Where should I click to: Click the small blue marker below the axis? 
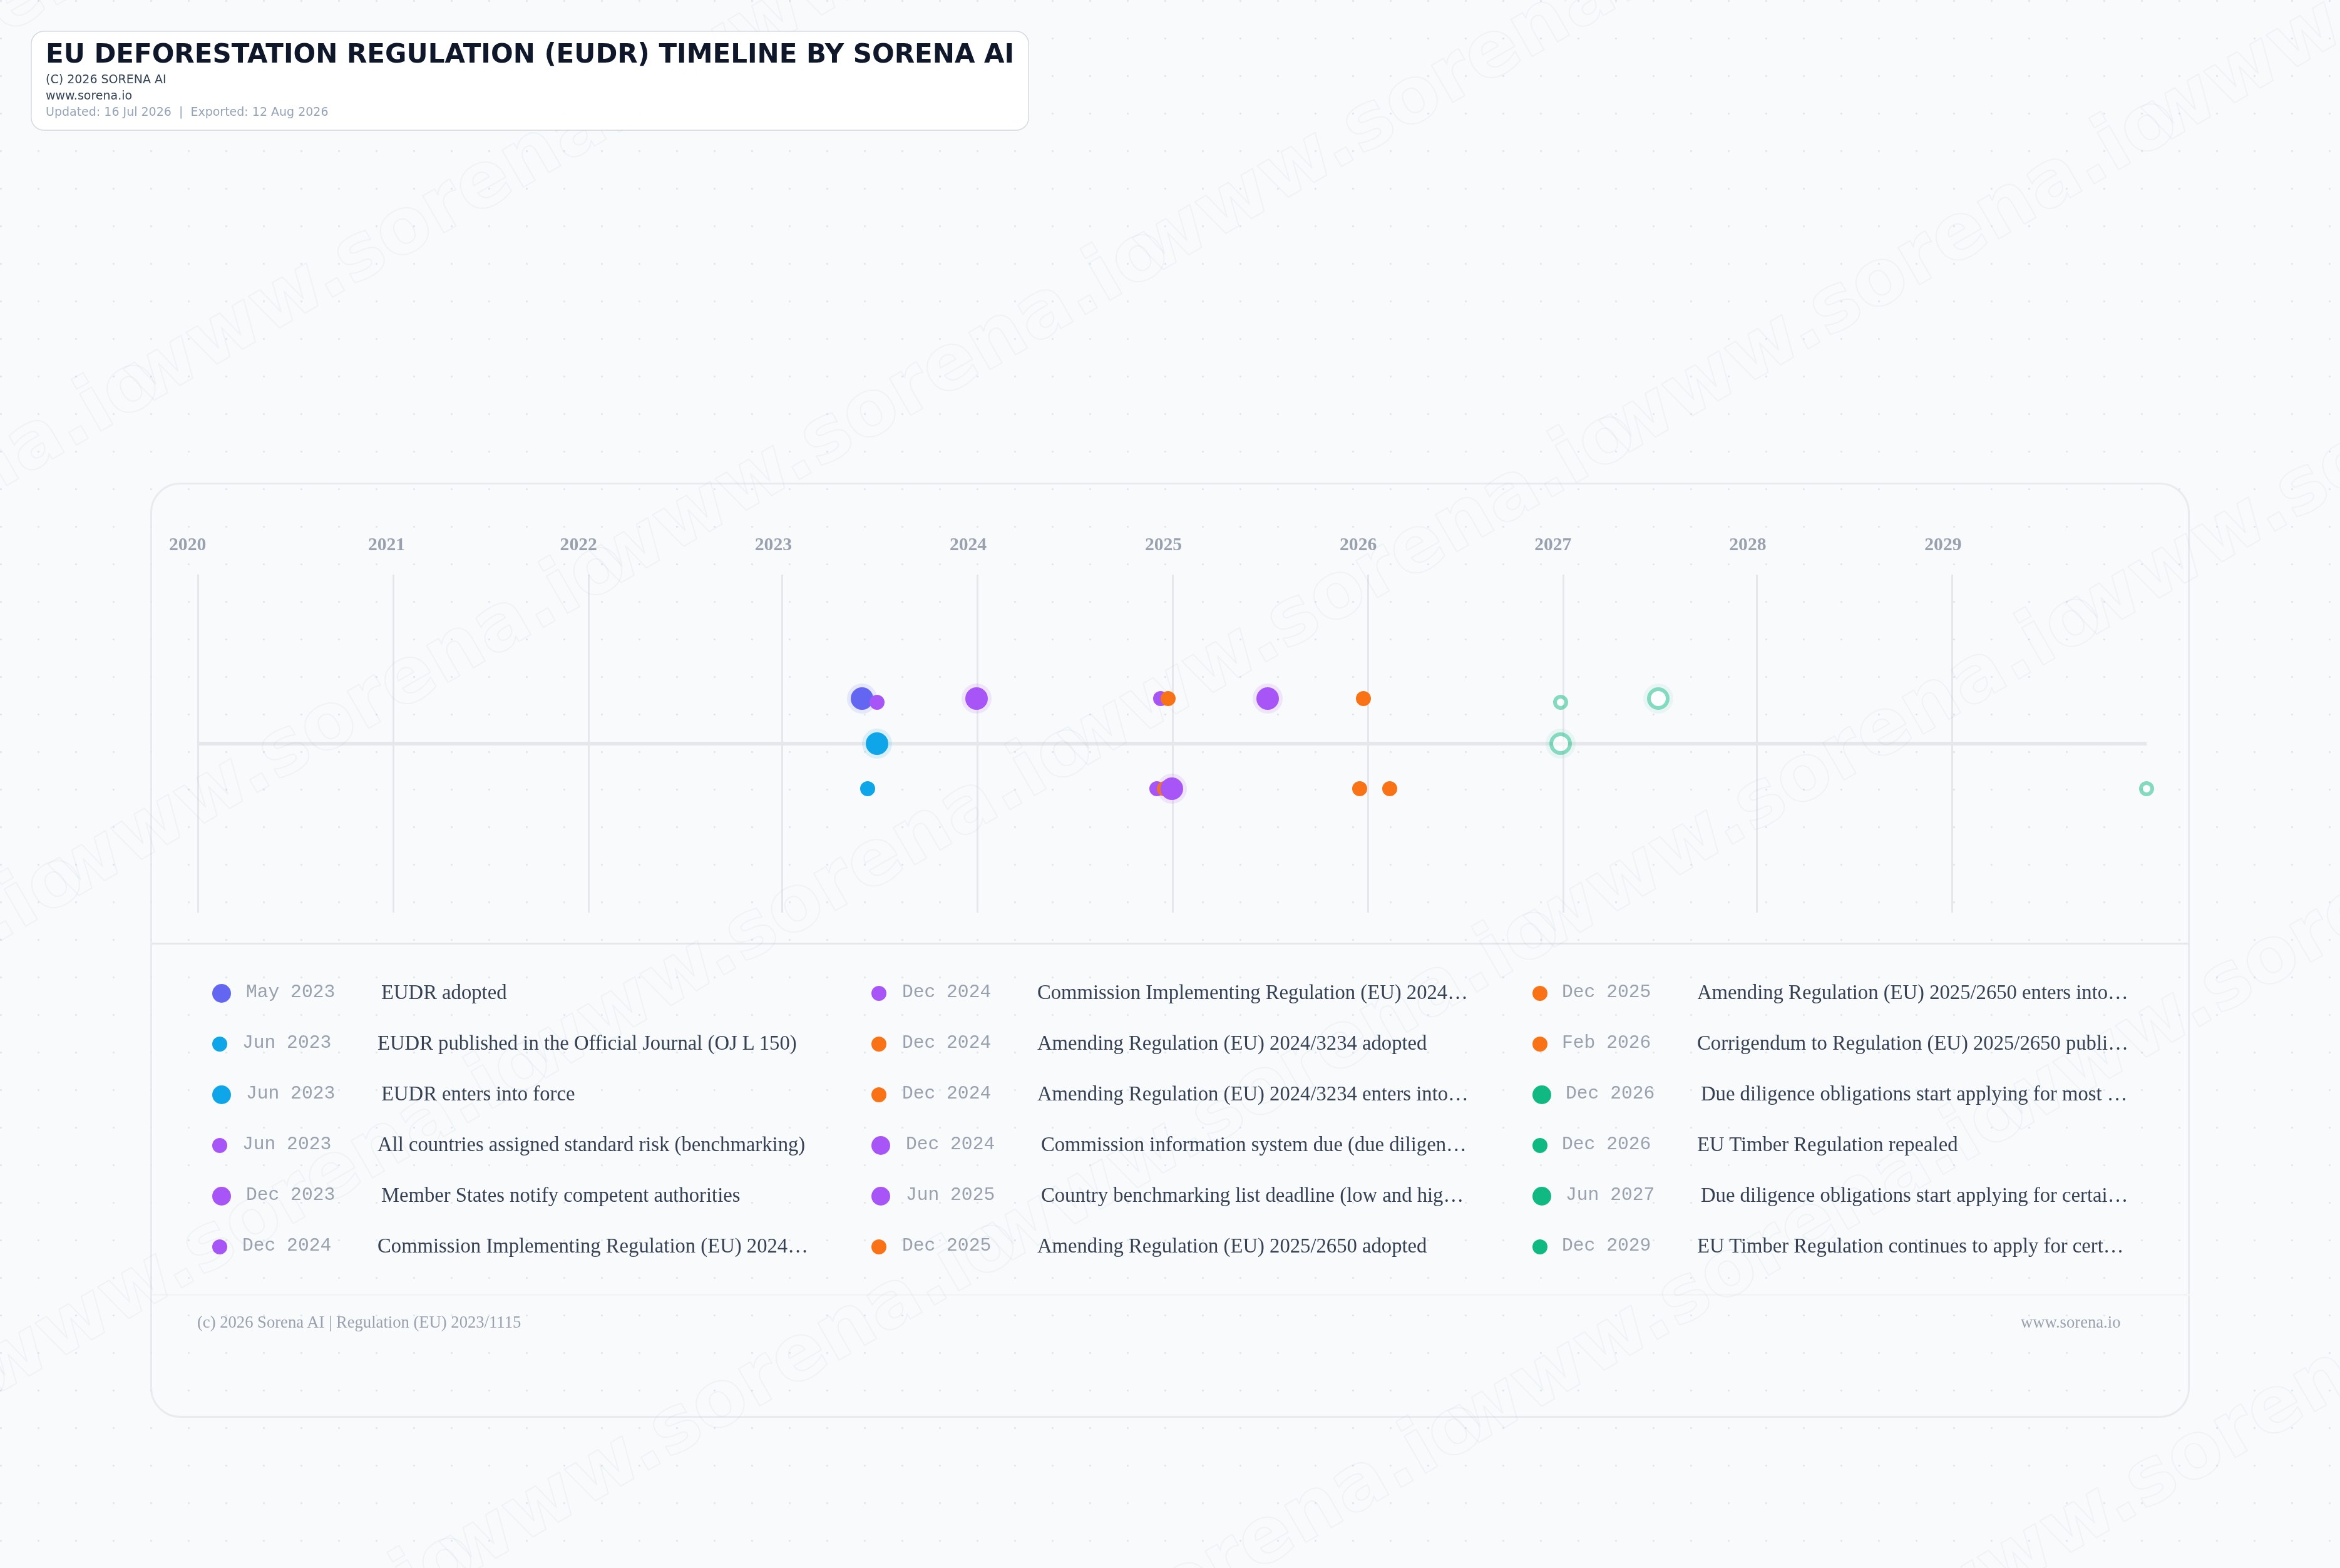pos(867,788)
